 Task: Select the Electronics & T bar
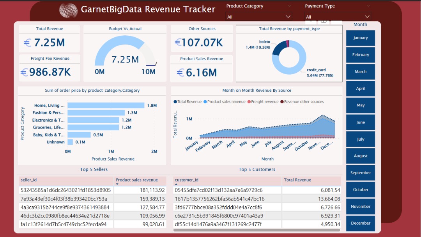tap(94, 120)
